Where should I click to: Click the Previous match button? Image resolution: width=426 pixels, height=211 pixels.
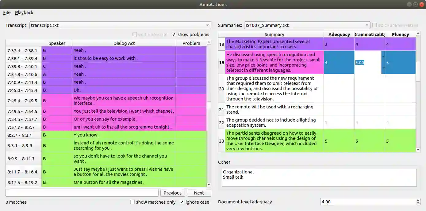[172, 193]
